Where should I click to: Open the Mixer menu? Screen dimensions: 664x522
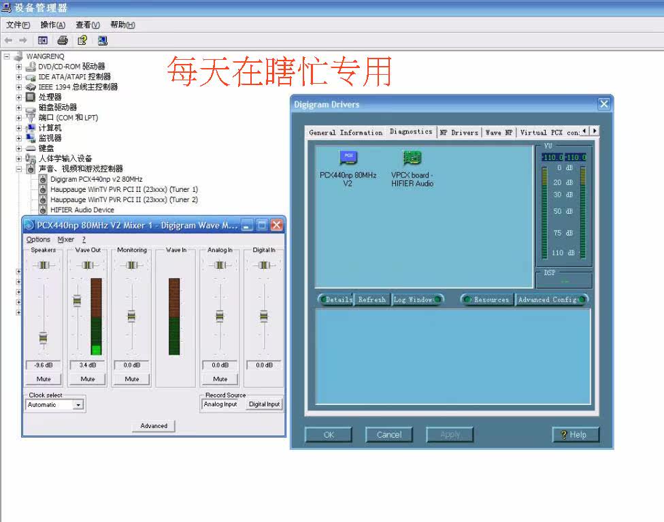pos(65,240)
